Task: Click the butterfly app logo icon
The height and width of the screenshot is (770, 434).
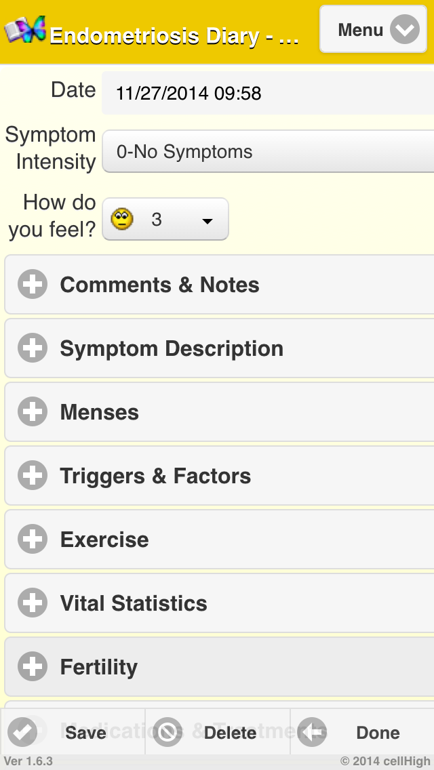Action: (25, 31)
